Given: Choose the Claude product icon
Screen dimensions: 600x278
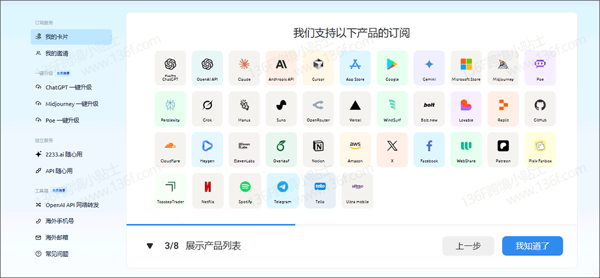Looking at the screenshot, I should click(244, 64).
